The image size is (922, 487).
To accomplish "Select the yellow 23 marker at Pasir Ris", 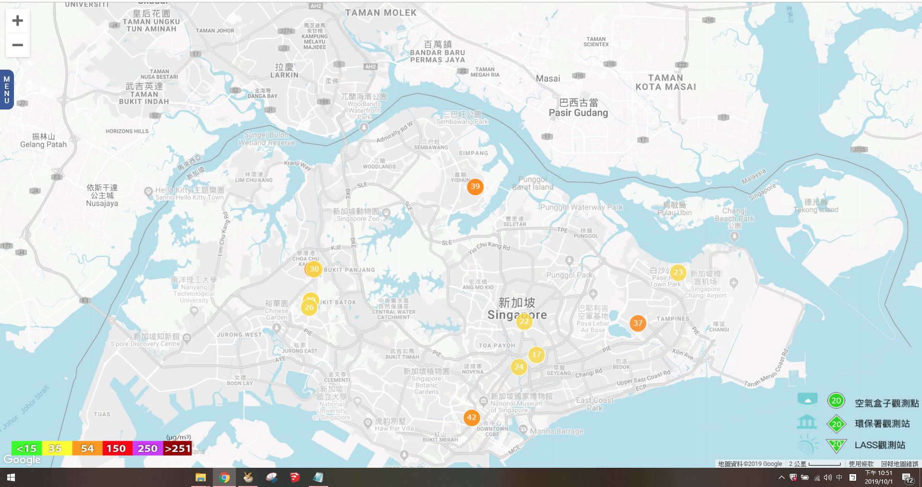I will pos(677,272).
